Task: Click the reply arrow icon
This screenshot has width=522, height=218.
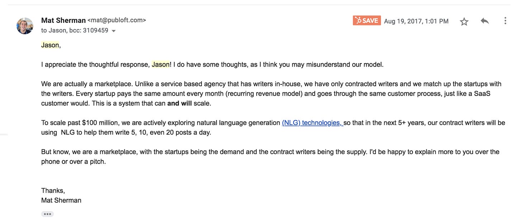Action: click(x=485, y=21)
